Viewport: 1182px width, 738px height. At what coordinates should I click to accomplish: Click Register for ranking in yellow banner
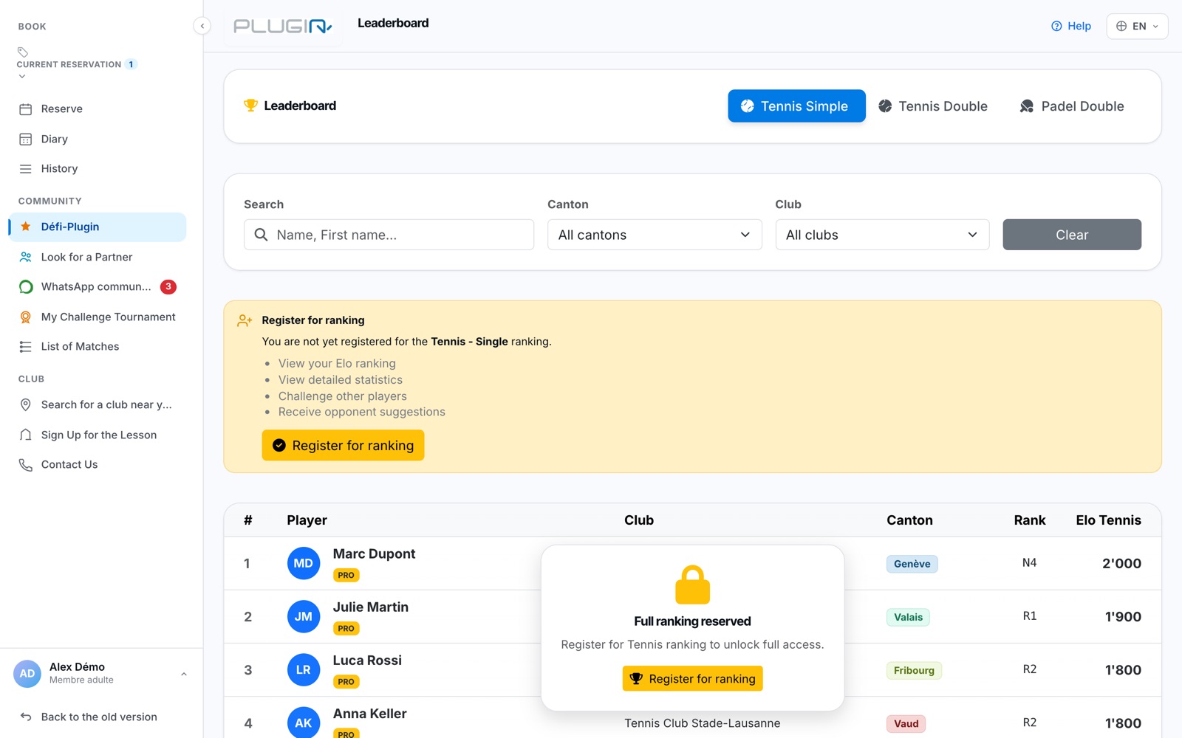pos(343,445)
